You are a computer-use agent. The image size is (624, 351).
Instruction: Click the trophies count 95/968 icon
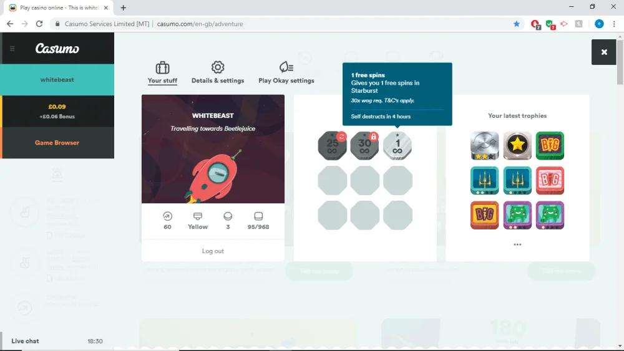tap(258, 216)
